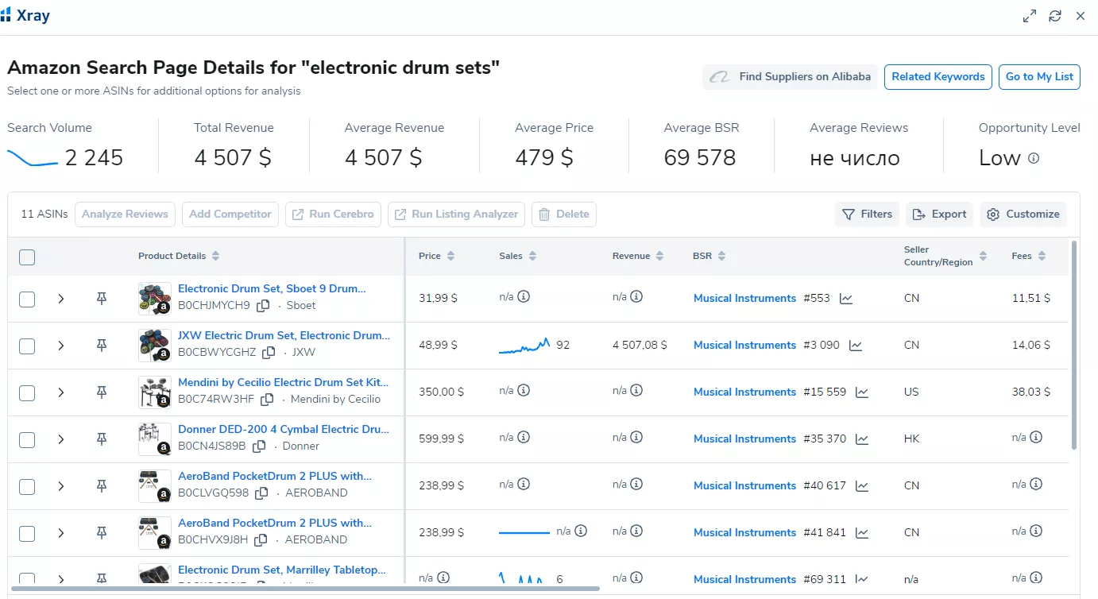The height and width of the screenshot is (599, 1098).
Task: Expand the AeroBand B0CLVGQ598 row details
Action: [x=61, y=486]
